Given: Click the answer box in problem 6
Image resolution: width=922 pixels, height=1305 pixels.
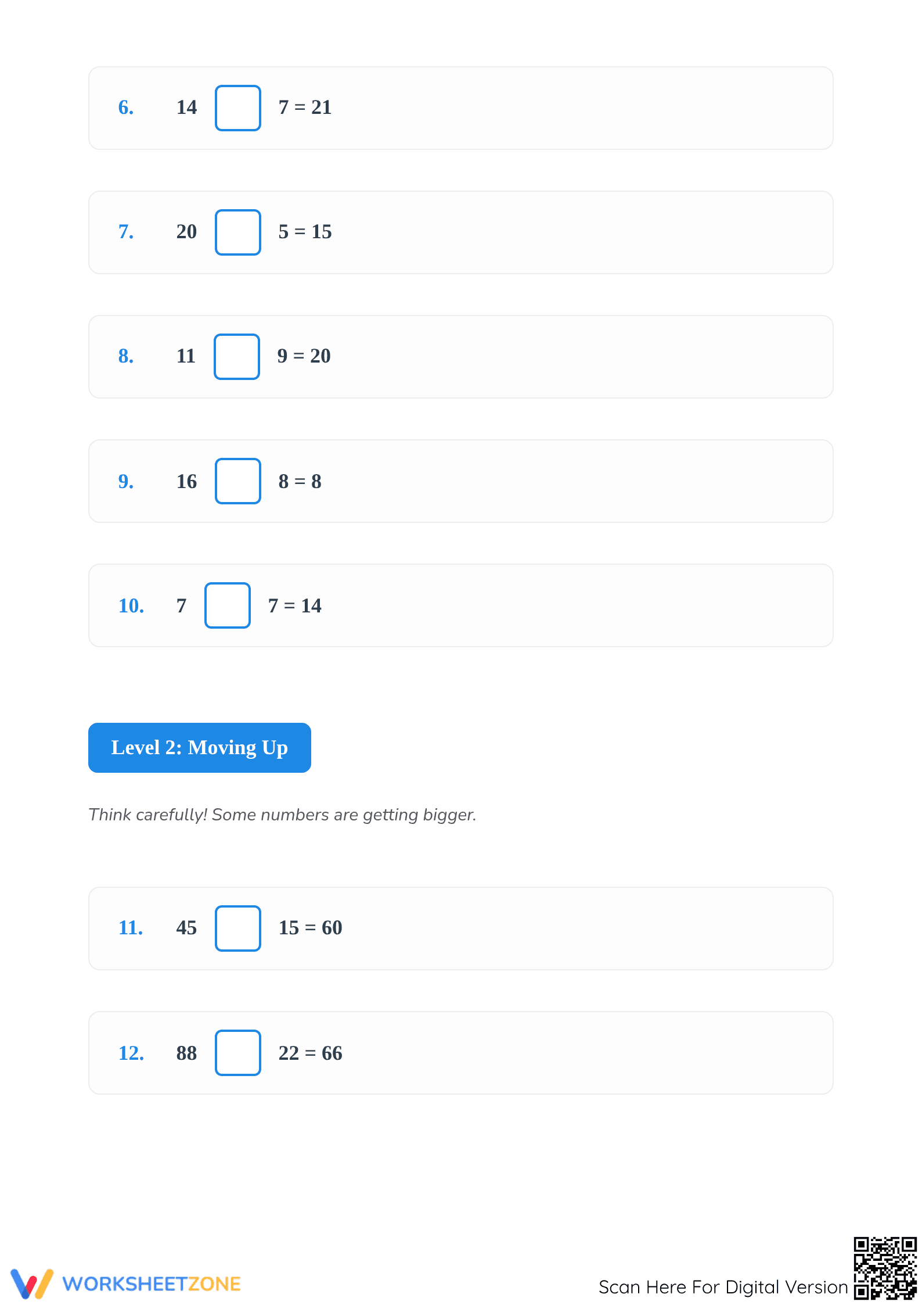Looking at the screenshot, I should pyautogui.click(x=238, y=108).
